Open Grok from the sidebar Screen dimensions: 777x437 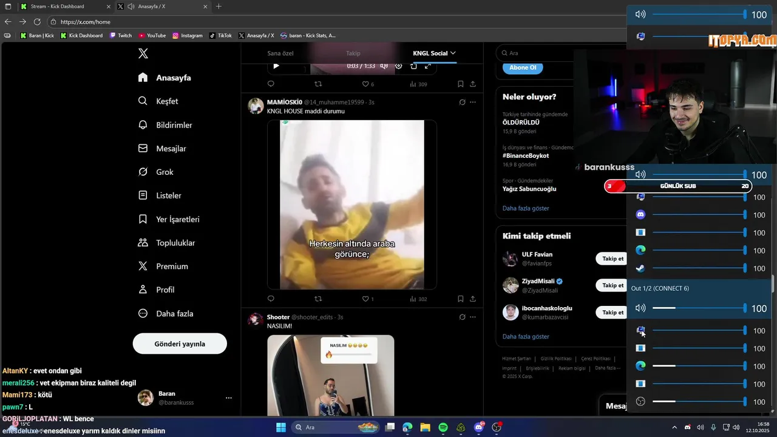(155, 172)
